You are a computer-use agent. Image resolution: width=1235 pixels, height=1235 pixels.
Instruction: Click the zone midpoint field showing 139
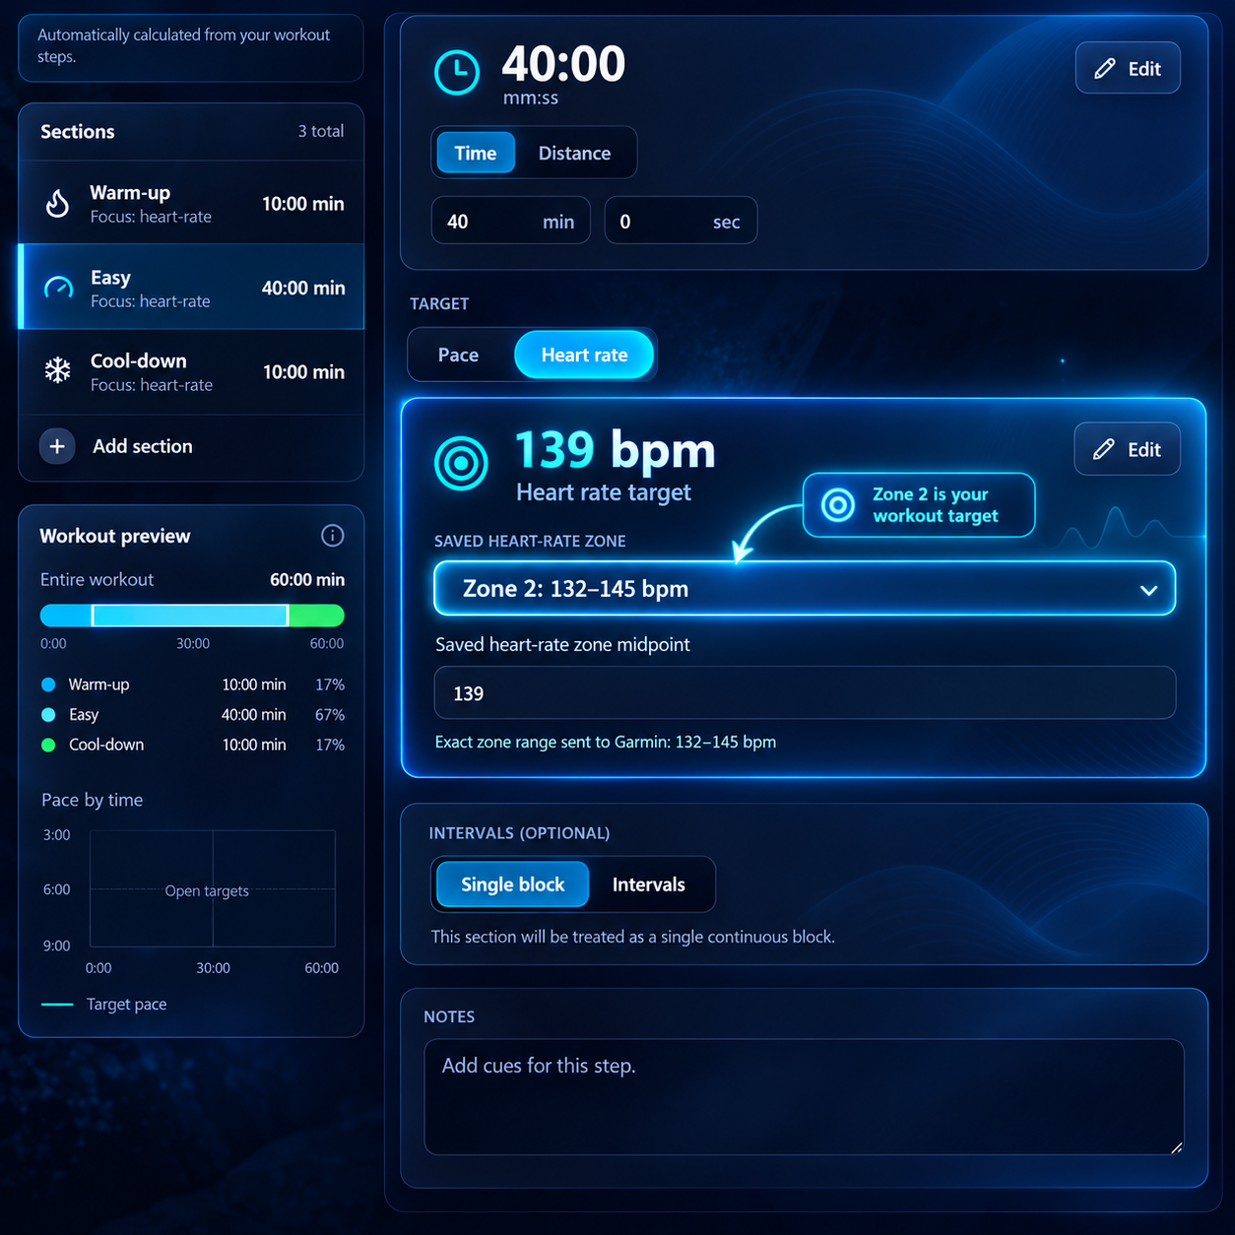coord(805,693)
